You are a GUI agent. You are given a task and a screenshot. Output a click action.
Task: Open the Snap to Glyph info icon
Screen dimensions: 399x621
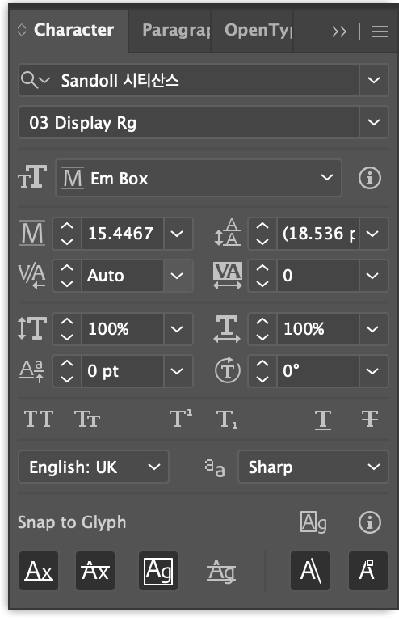[x=370, y=522]
